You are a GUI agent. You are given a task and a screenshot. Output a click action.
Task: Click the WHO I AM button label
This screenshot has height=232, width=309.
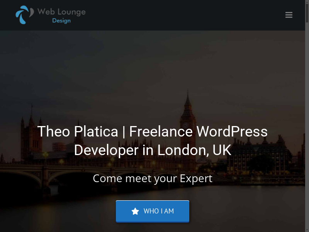[x=159, y=211]
